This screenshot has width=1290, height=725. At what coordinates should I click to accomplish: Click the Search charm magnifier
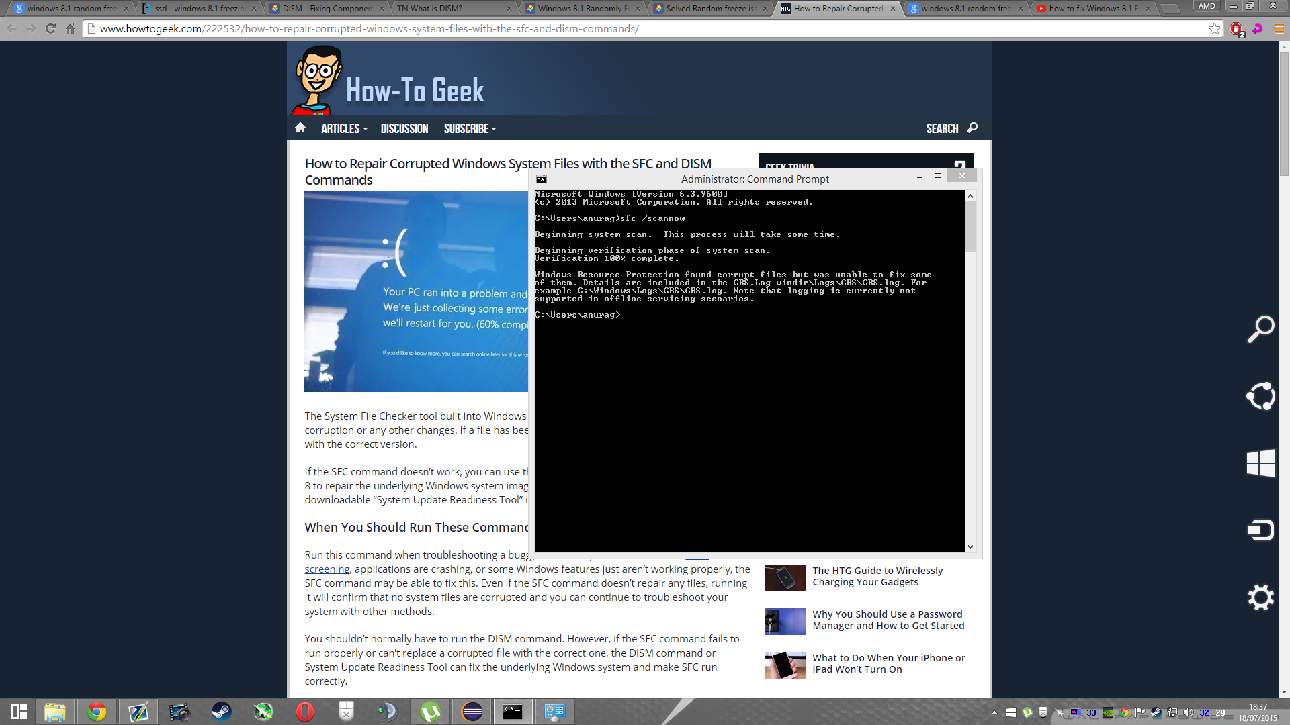pos(1260,329)
